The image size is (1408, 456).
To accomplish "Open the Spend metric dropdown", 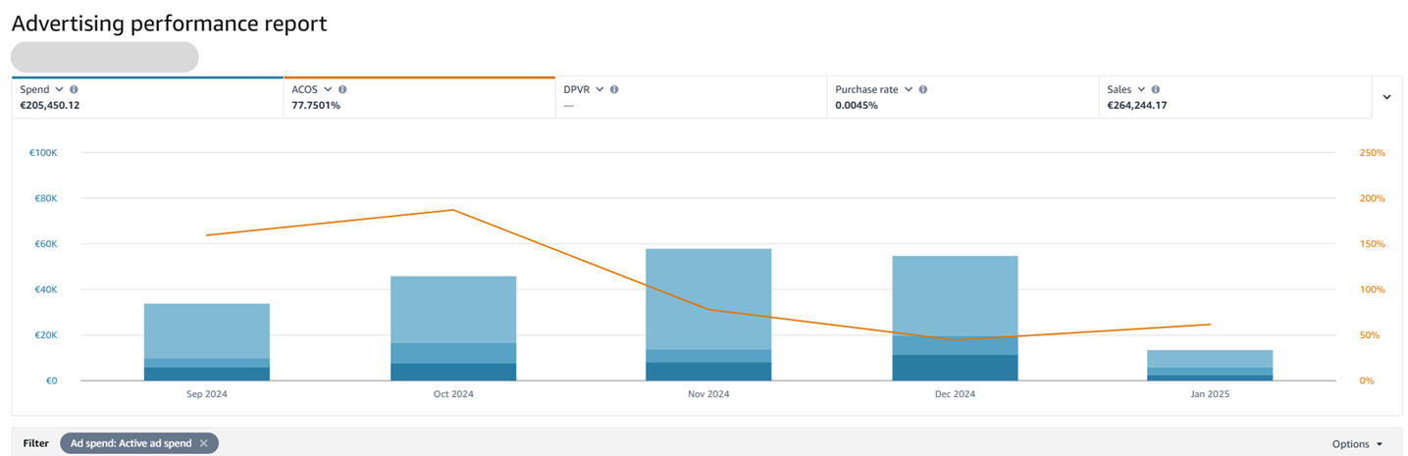I will pos(60,89).
